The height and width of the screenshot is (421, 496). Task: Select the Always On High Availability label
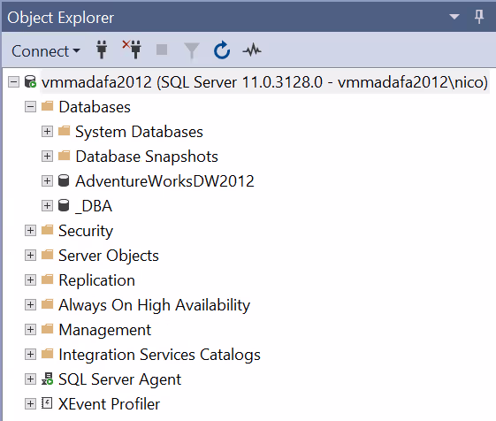tap(155, 305)
